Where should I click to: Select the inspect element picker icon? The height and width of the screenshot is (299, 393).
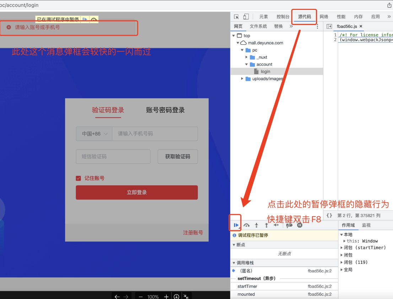pyautogui.click(x=236, y=17)
